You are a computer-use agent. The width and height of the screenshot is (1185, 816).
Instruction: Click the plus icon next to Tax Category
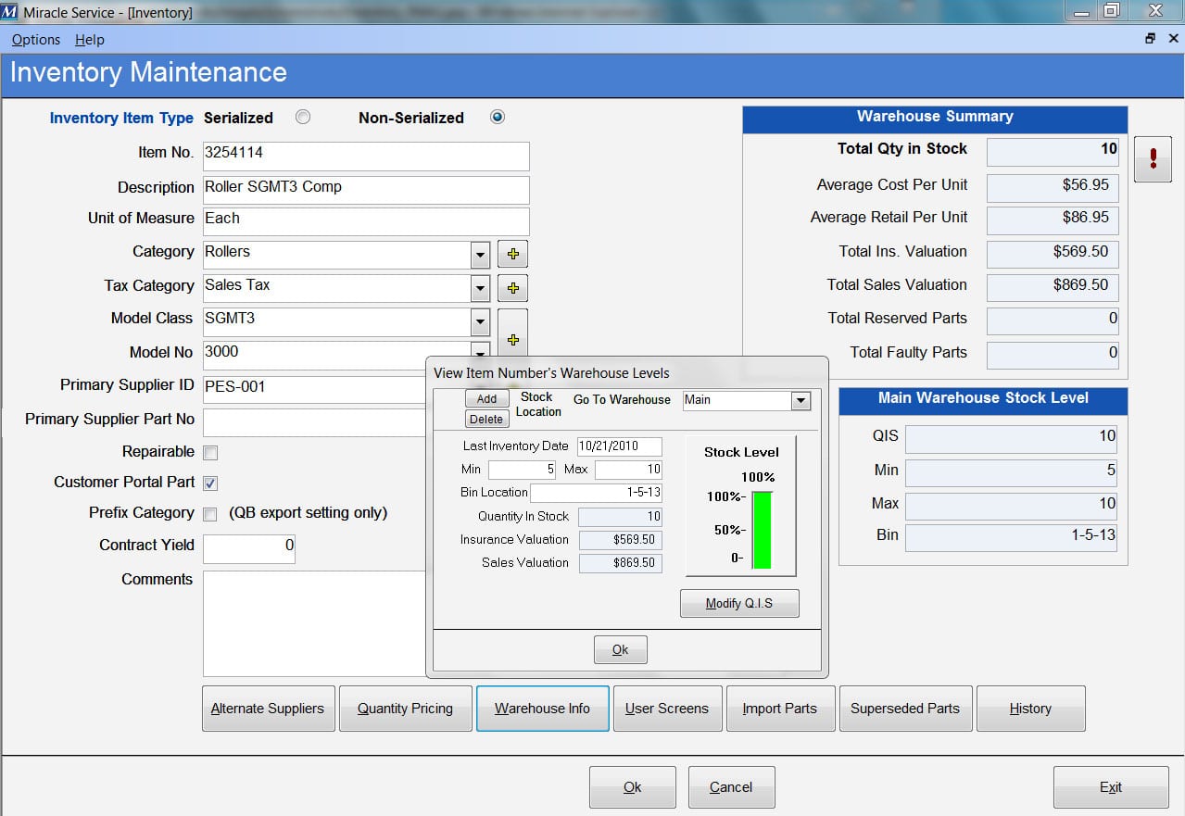[x=512, y=288]
